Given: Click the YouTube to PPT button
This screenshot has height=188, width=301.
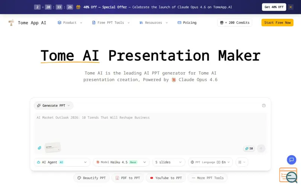Looking at the screenshot, I should (166, 178).
